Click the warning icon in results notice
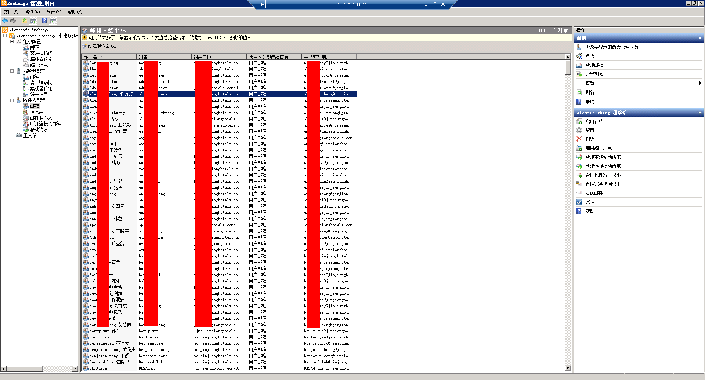The height and width of the screenshot is (381, 705). pyautogui.click(x=84, y=37)
